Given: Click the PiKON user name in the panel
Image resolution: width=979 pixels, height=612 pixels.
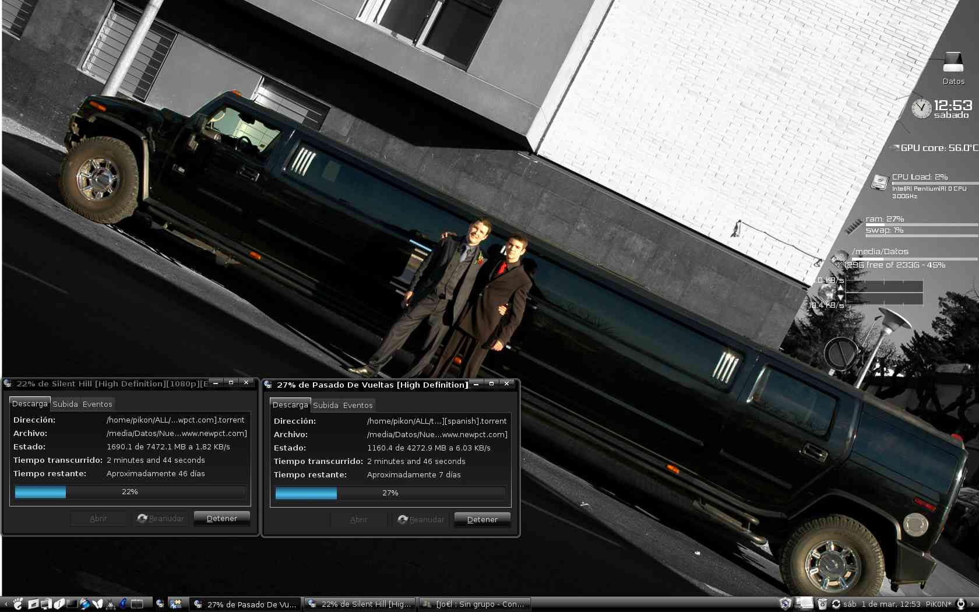Looking at the screenshot, I should point(938,604).
